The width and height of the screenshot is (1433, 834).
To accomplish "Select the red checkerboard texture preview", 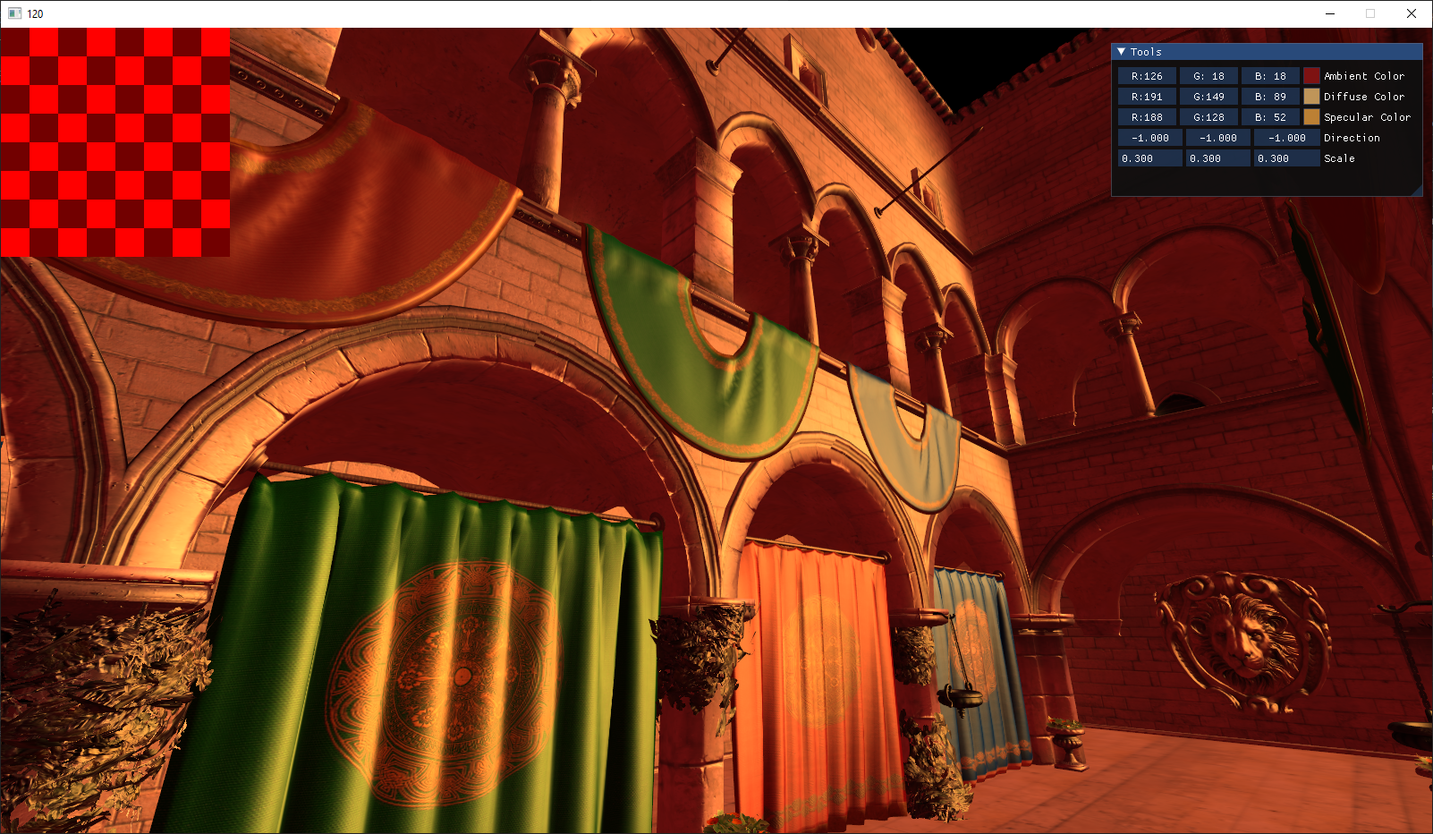I will pyautogui.click(x=116, y=141).
